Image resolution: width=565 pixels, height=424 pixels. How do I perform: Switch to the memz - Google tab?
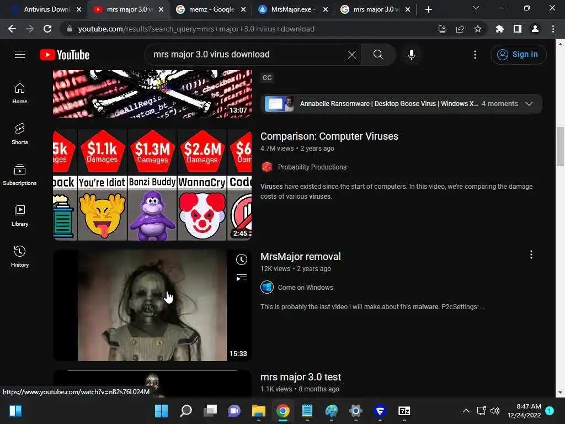pyautogui.click(x=211, y=9)
